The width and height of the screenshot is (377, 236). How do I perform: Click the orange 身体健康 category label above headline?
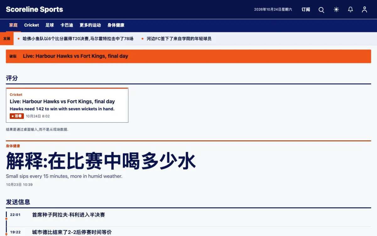[13, 146]
